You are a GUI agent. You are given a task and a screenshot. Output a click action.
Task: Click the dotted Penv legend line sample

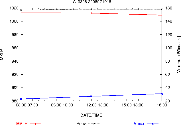tap(94, 124)
